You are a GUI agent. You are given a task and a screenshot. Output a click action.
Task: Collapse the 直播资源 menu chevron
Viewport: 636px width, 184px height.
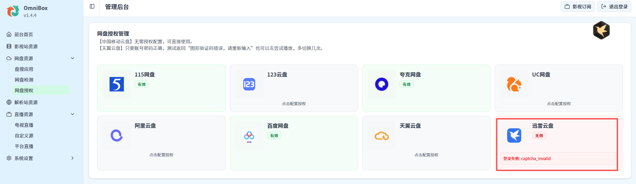click(x=72, y=114)
